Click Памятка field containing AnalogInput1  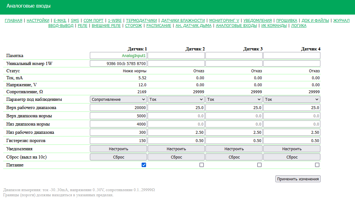coord(118,55)
